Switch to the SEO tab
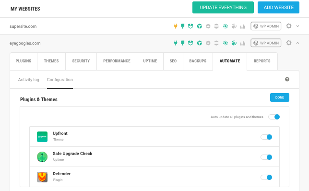This screenshot has width=309, height=191. click(173, 61)
